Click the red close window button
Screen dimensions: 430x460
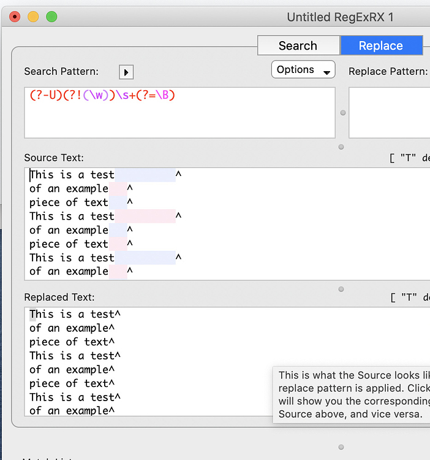click(15, 17)
